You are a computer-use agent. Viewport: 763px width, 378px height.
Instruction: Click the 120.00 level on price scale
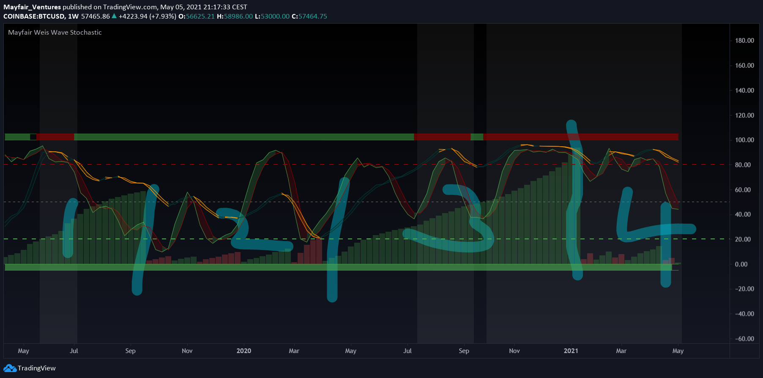(744, 115)
